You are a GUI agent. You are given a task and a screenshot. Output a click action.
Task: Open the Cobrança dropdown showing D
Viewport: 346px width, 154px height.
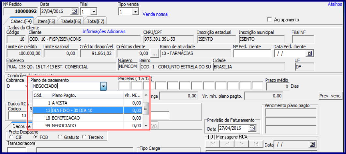pos(25,86)
